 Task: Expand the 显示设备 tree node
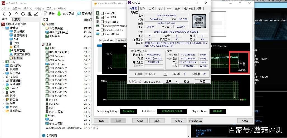click(3, 73)
